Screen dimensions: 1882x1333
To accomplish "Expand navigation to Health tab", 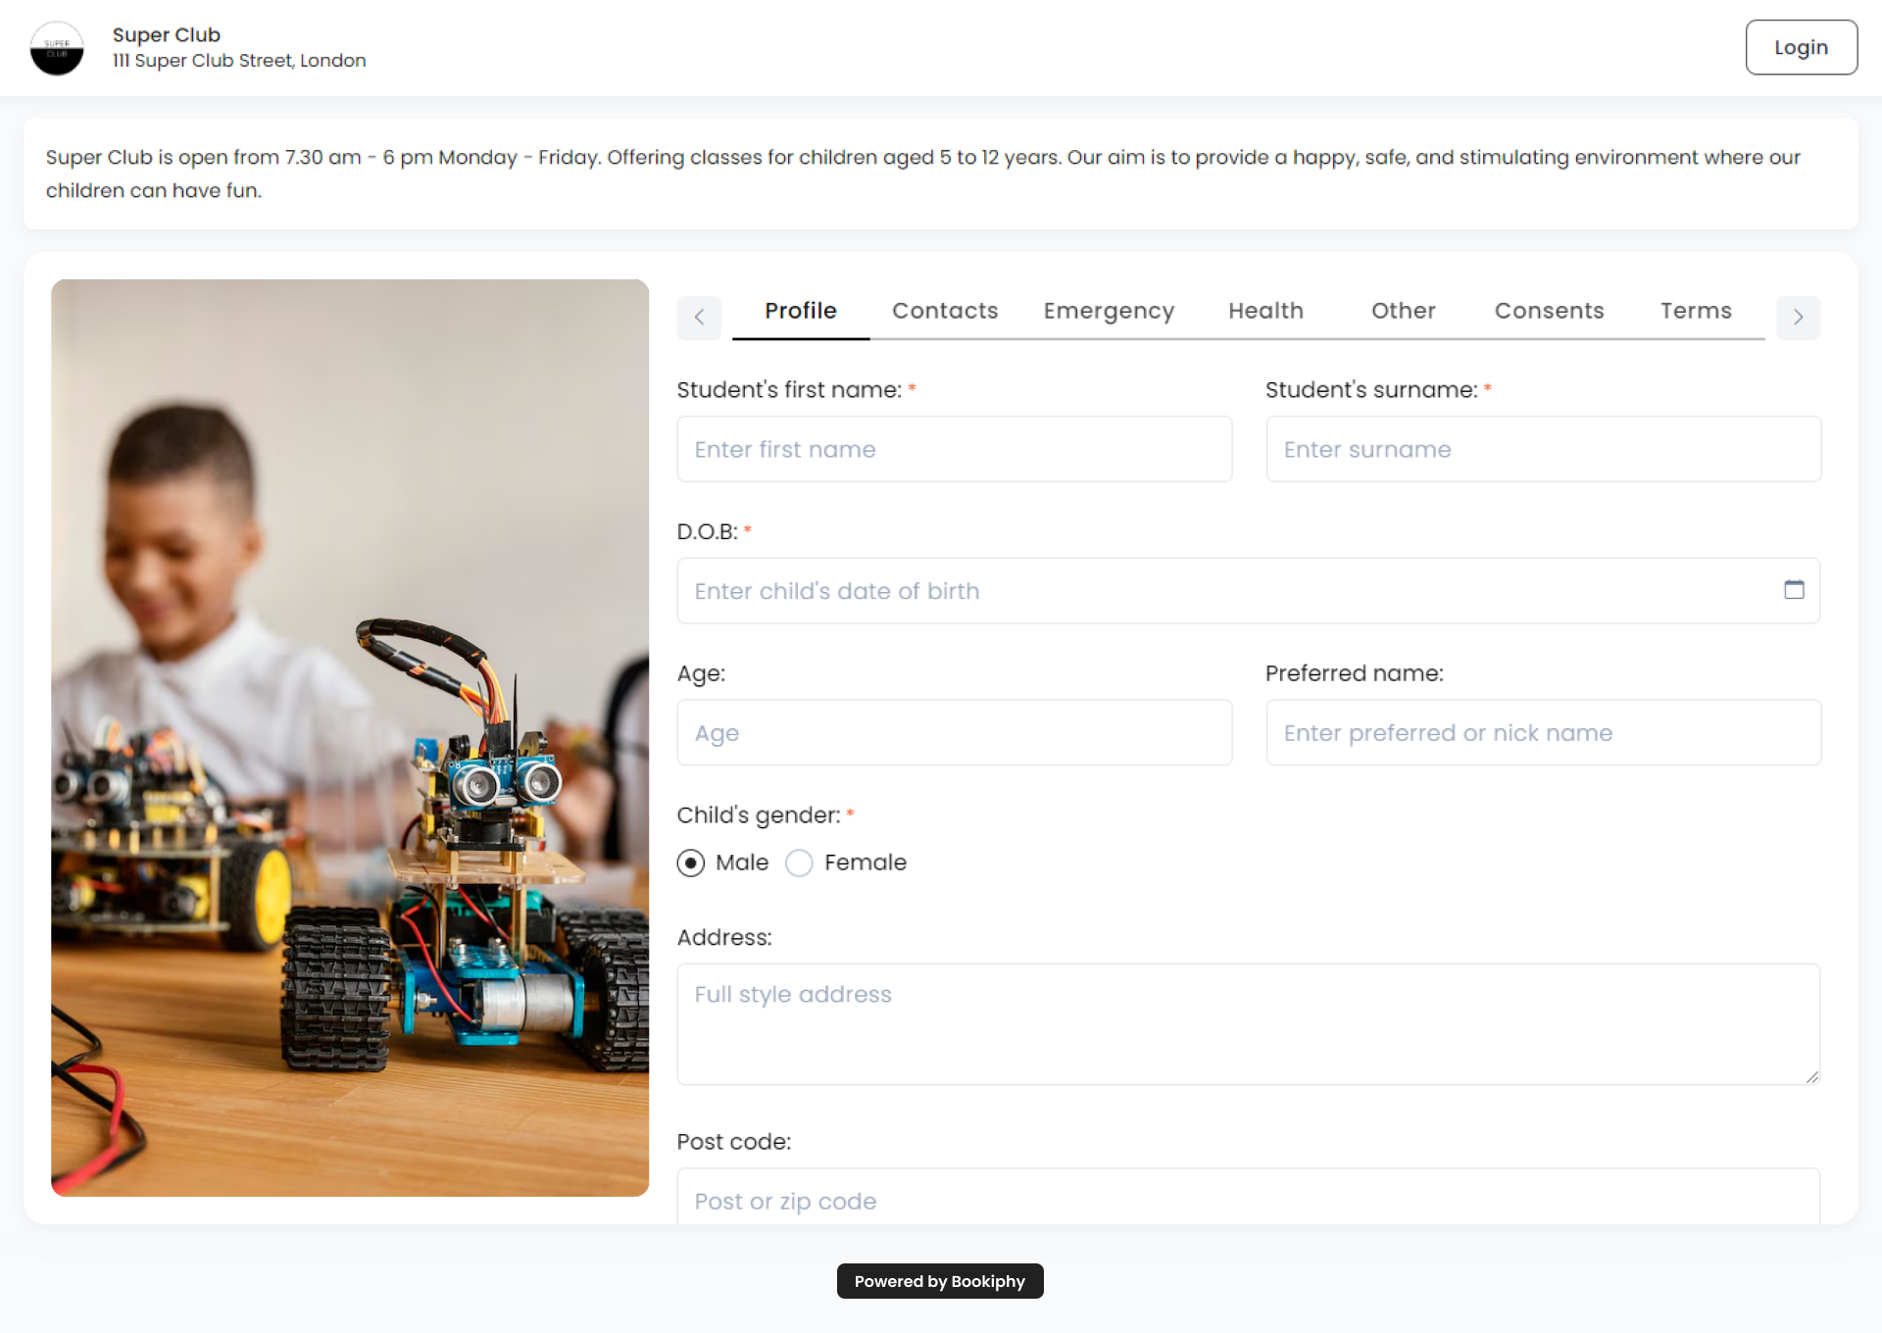I will (x=1264, y=310).
